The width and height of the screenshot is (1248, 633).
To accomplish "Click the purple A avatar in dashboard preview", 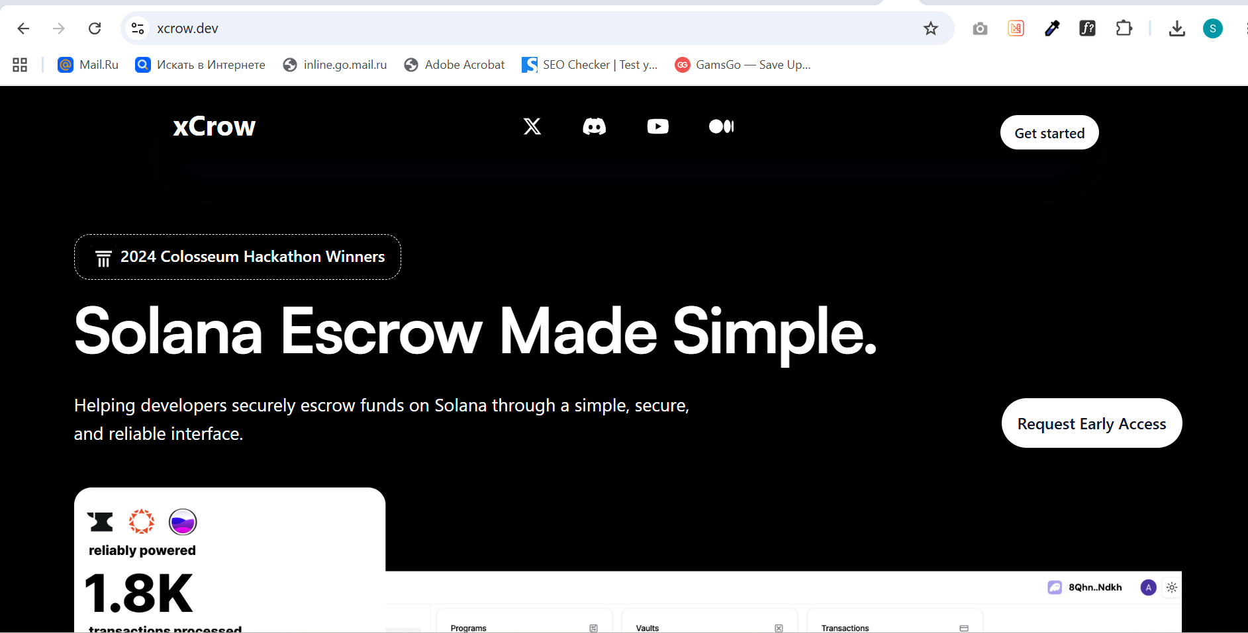I will (x=1149, y=587).
